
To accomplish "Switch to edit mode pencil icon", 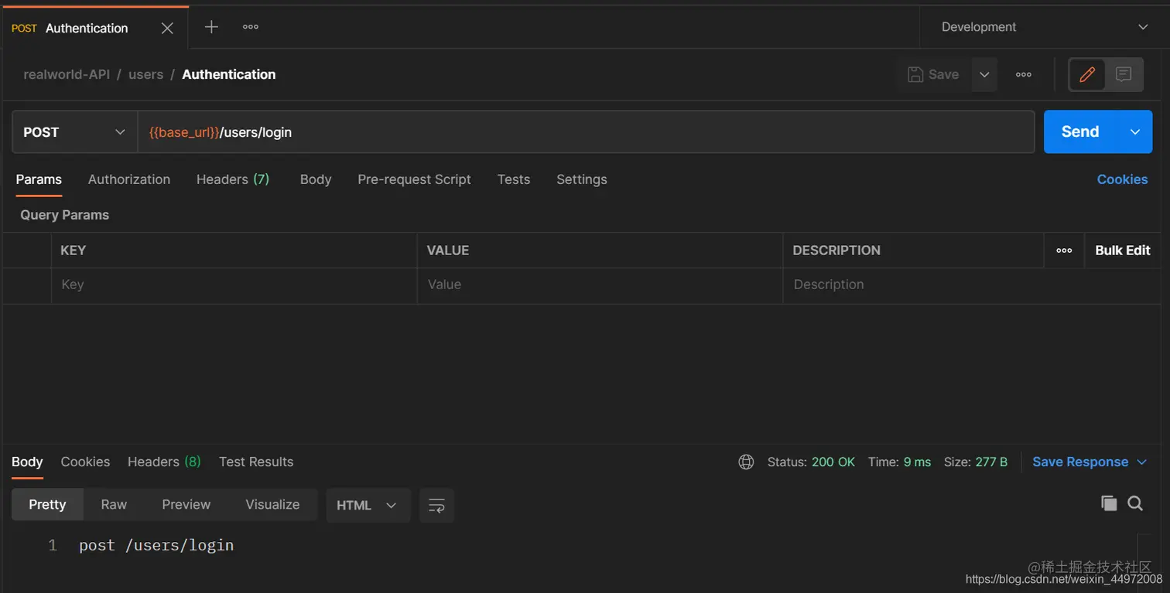I will [x=1087, y=74].
